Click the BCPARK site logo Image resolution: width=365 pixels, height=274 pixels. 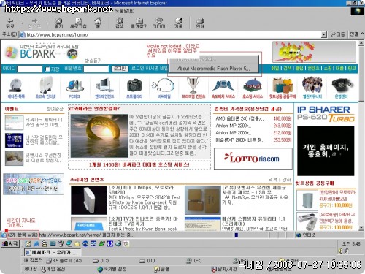[42, 53]
